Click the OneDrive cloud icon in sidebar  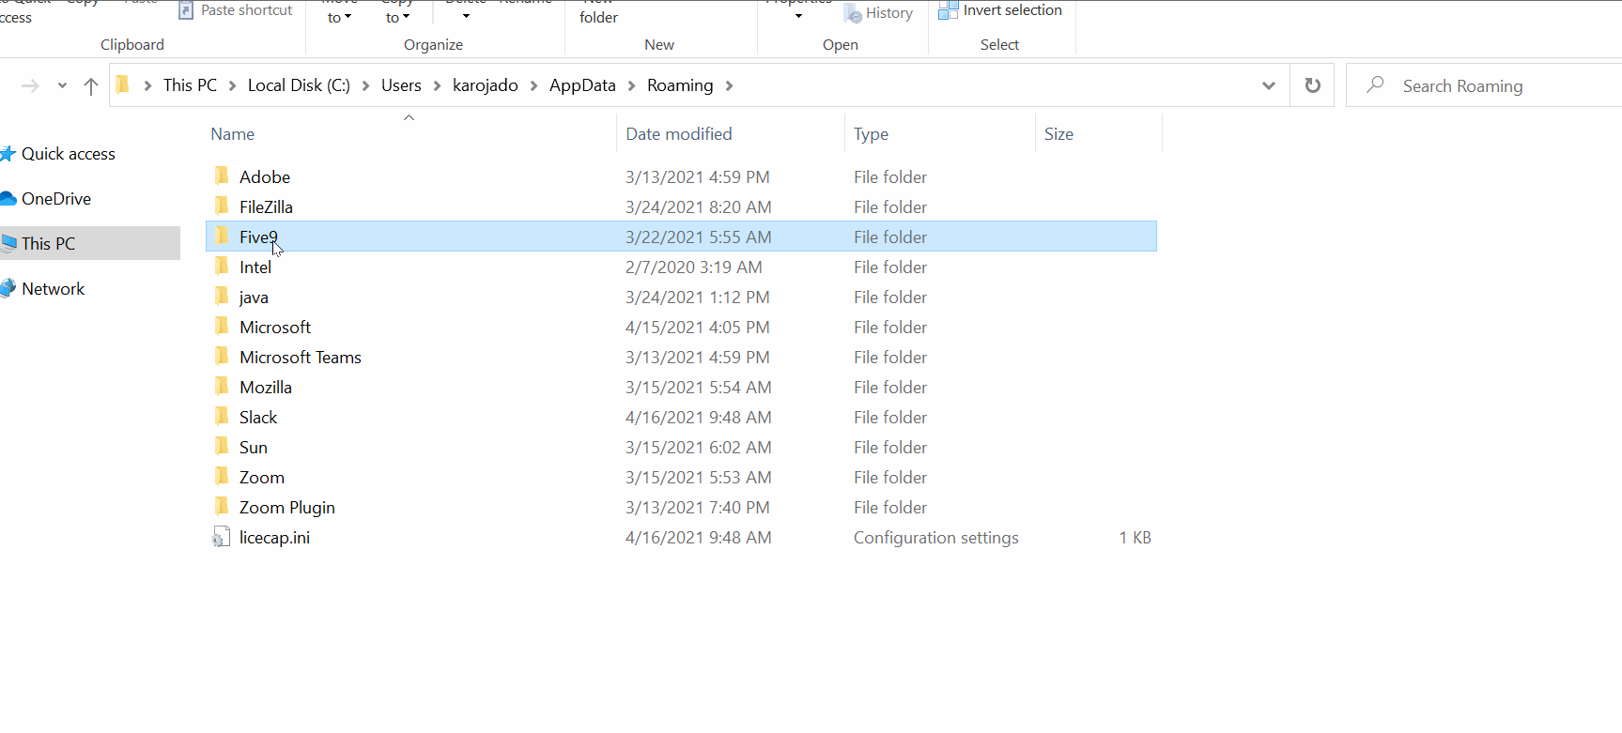point(8,199)
